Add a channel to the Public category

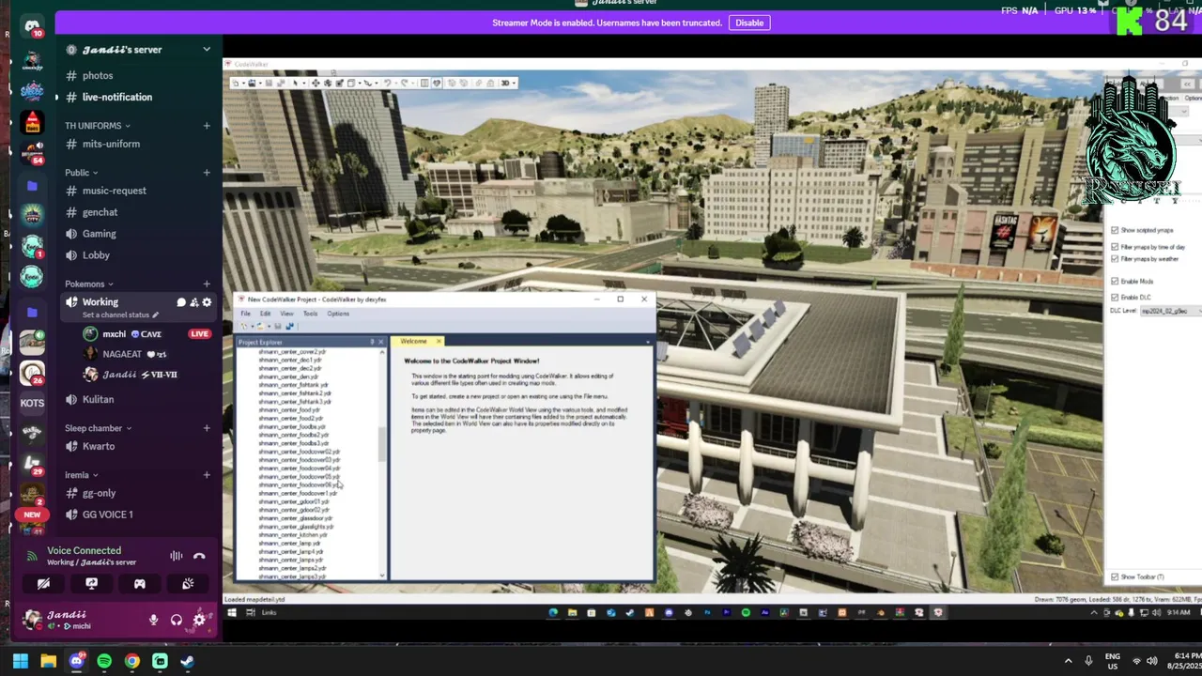pos(207,173)
